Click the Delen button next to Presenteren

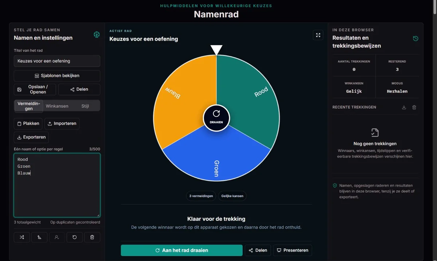[258, 250]
